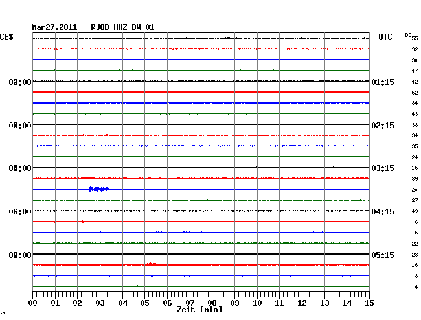Click the '11' minute axis label
The height and width of the screenshot is (320, 421).
[x=279, y=303]
